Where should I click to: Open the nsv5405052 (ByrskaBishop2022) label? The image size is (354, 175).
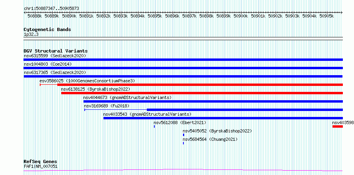pyautogui.click(x=217, y=131)
